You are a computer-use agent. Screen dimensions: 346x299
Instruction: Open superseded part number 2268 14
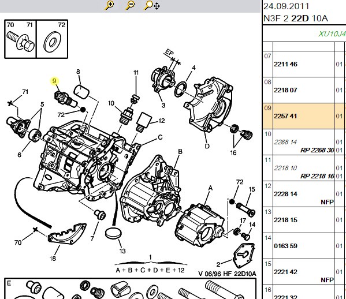(285, 142)
